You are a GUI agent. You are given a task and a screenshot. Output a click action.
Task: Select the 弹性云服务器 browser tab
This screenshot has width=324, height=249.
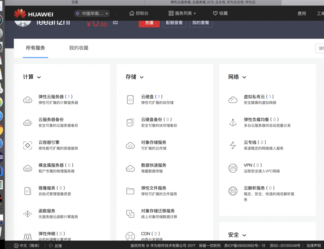pos(213,2)
